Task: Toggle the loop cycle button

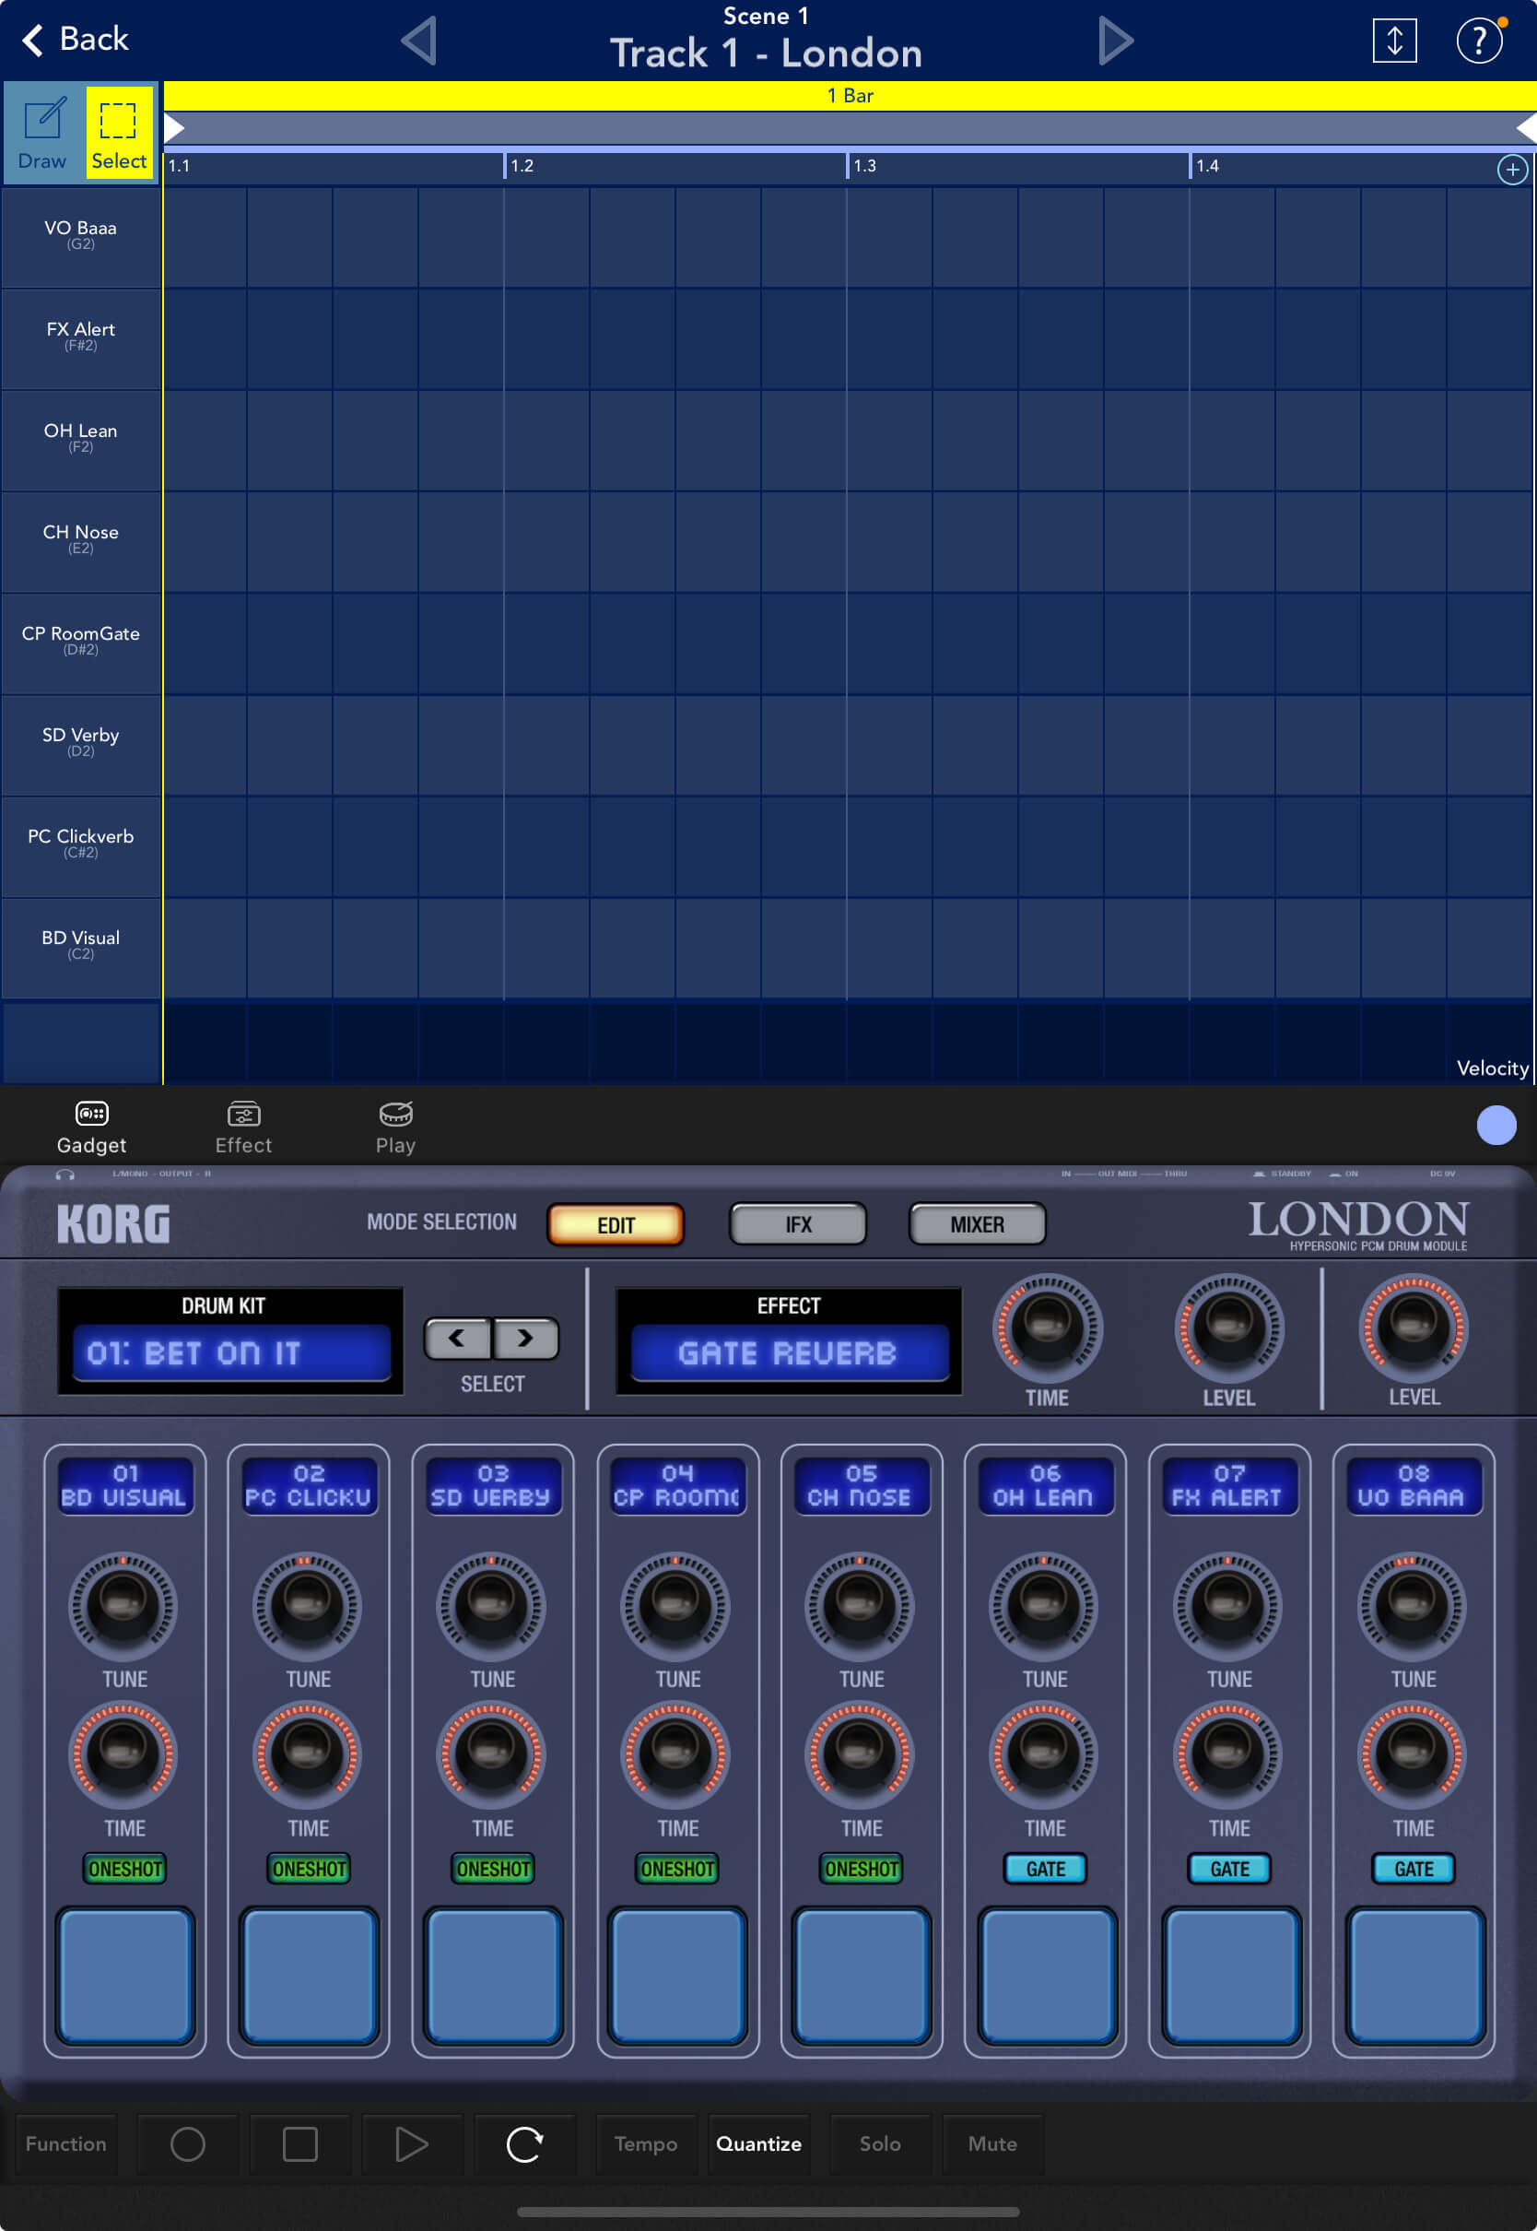Action: click(x=525, y=2143)
